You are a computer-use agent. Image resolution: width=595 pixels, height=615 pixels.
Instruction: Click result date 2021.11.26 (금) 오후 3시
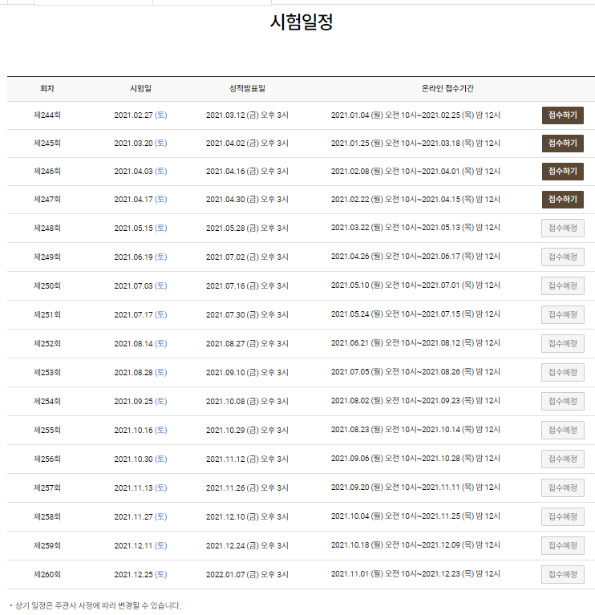point(247,488)
